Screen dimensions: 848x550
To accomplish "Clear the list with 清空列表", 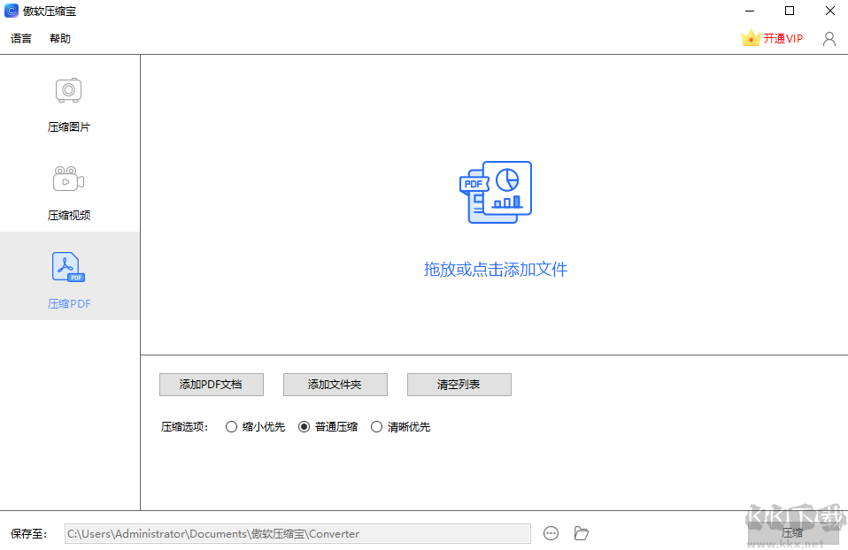I will point(459,385).
